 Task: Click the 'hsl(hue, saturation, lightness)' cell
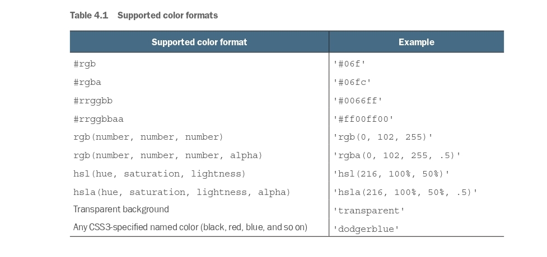[x=160, y=174]
